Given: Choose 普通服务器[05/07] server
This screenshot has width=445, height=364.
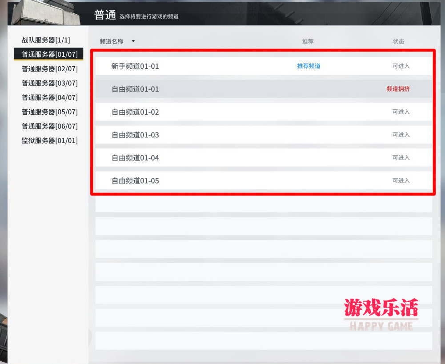Looking at the screenshot, I should tap(49, 112).
